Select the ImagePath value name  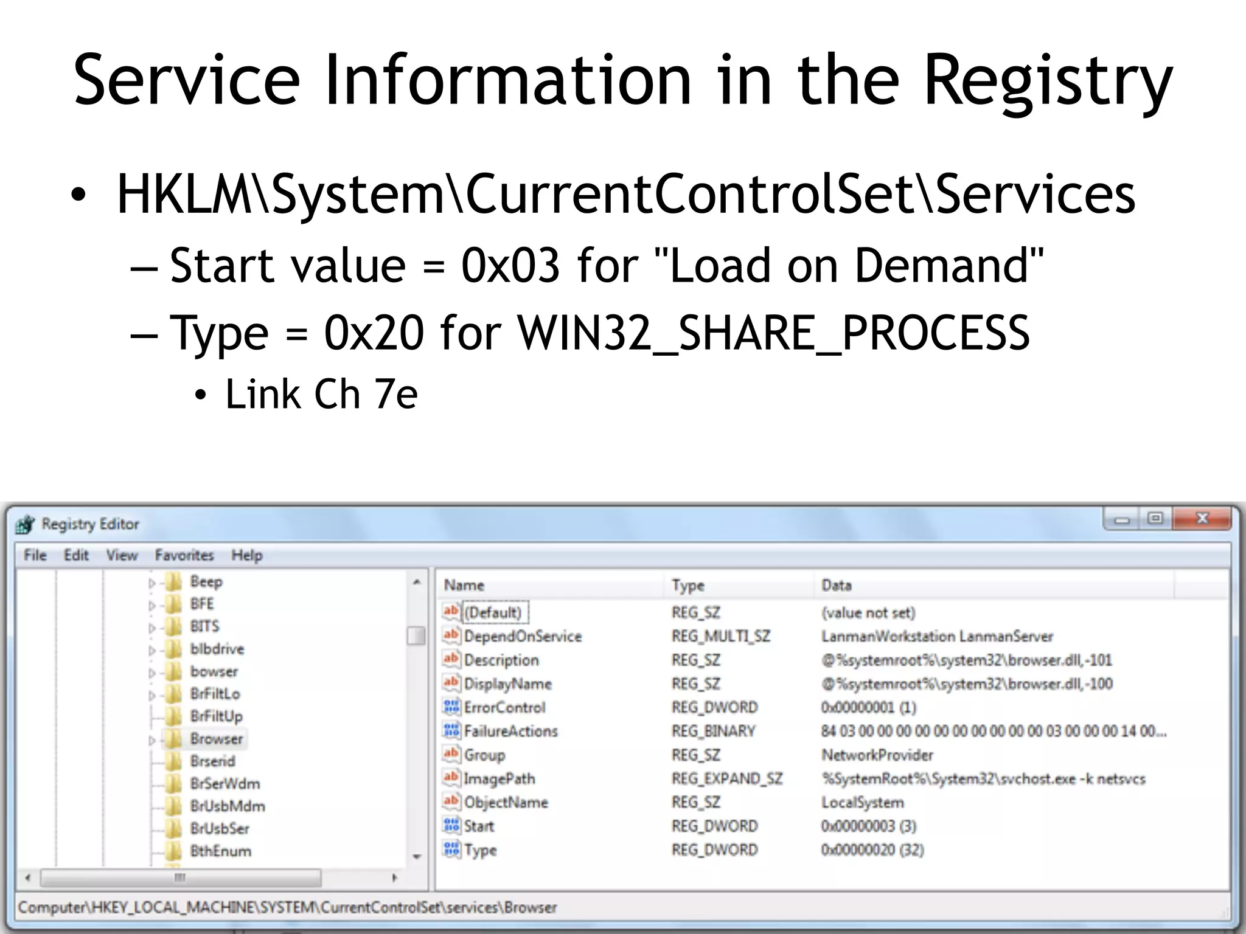[499, 778]
